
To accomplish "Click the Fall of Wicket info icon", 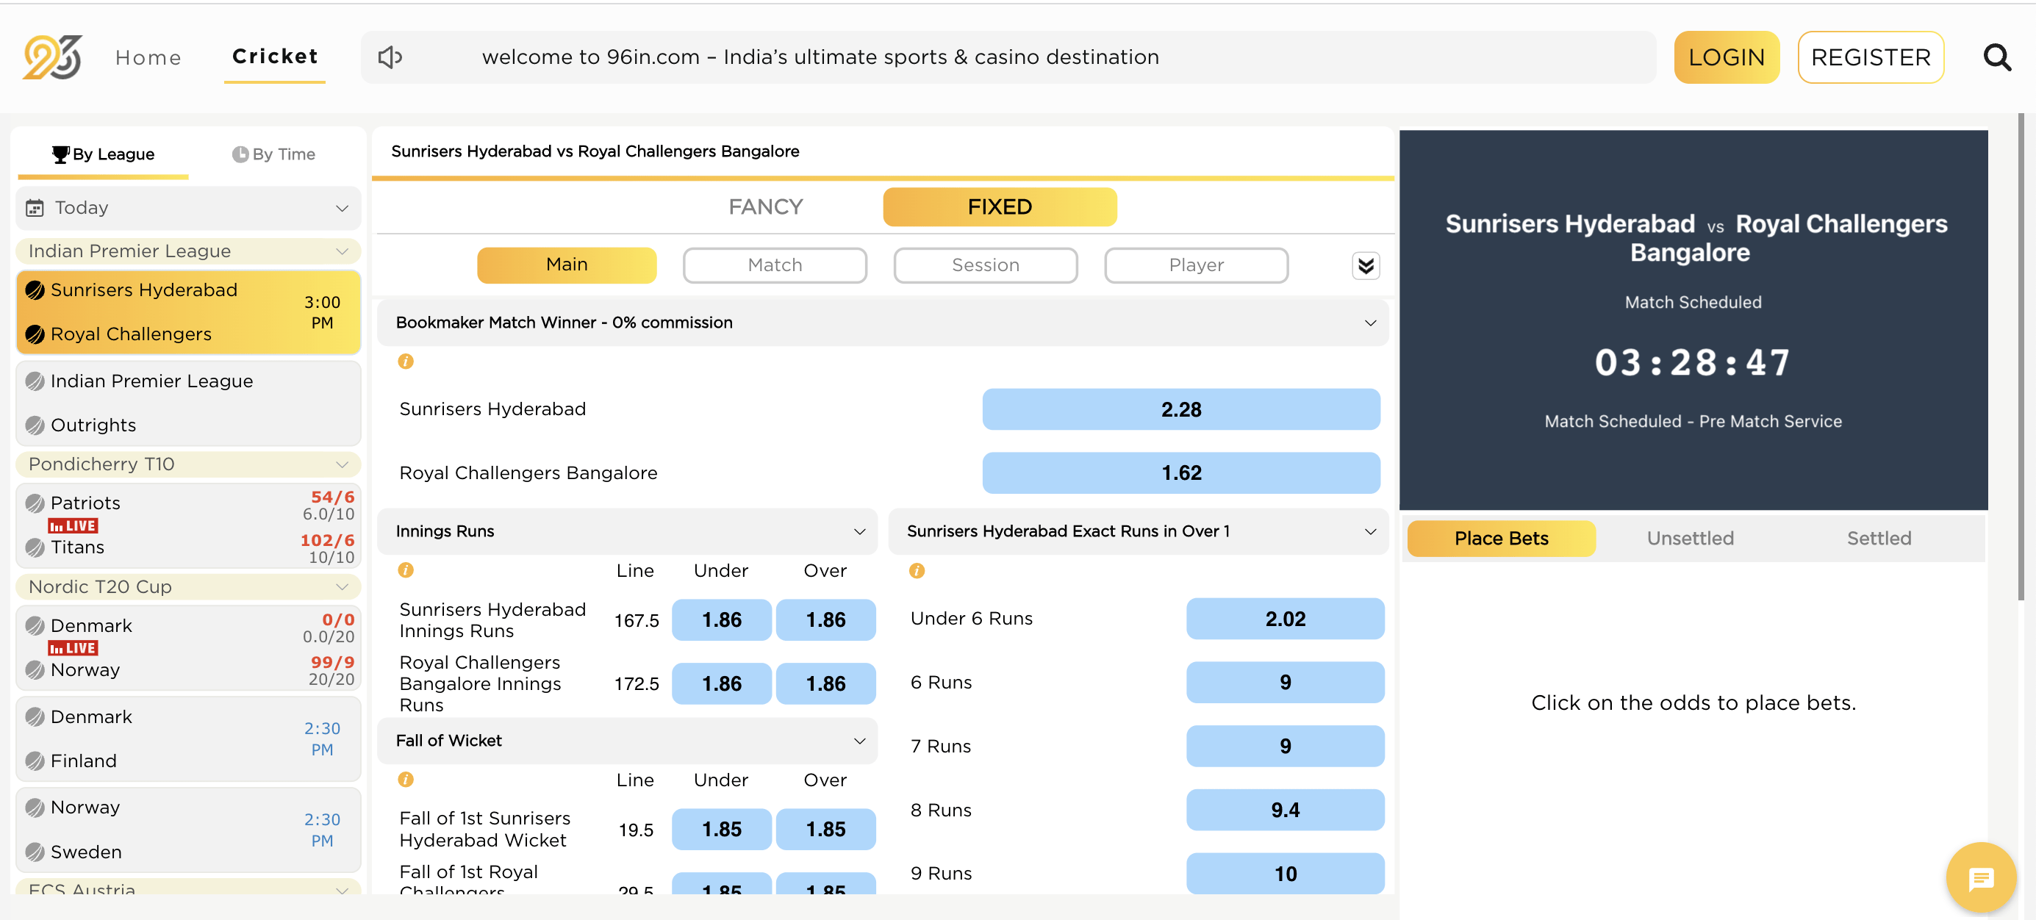I will coord(406,780).
